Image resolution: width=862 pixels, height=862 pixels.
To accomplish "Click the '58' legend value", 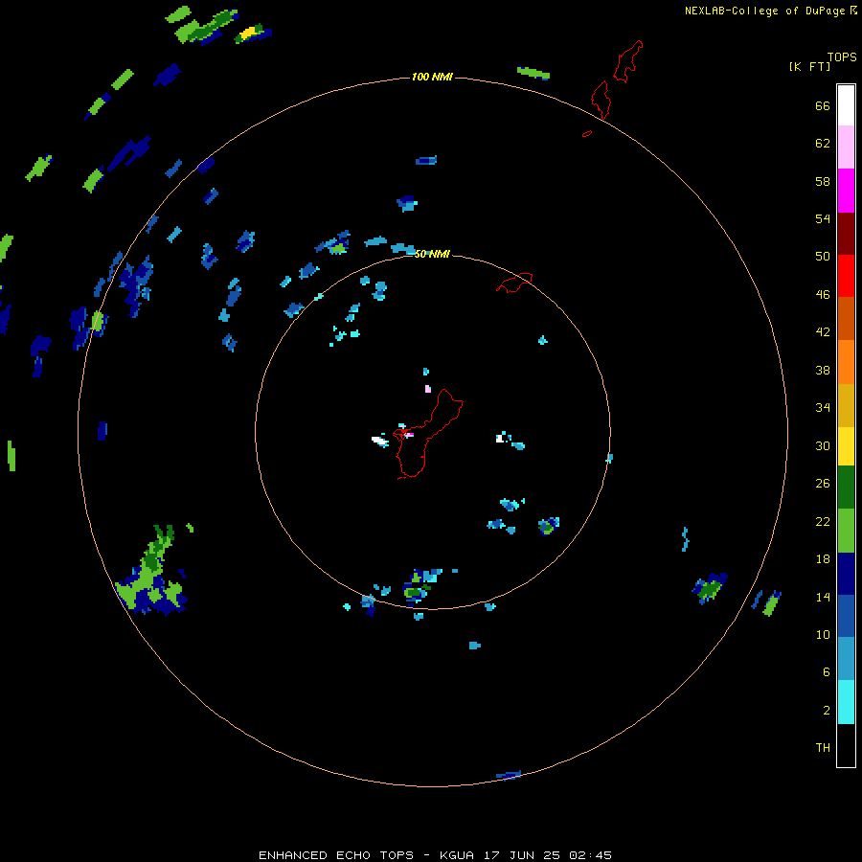I will [x=823, y=181].
